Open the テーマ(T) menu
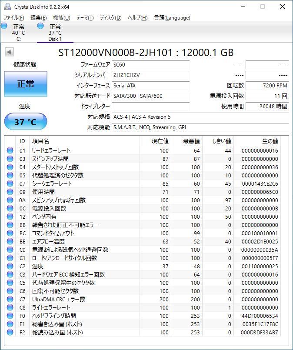293x350 pixels. (x=85, y=18)
